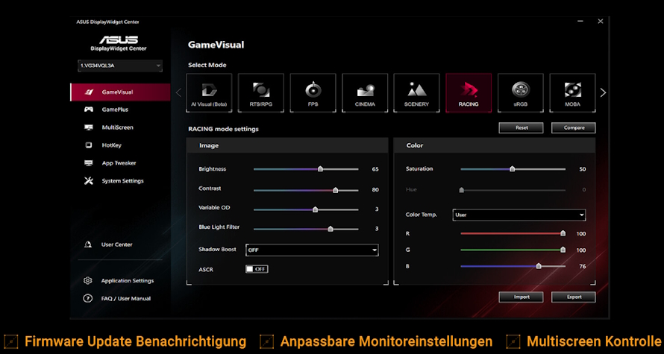Open the Shadow Boost dropdown
The image size is (664, 354).
coord(312,250)
